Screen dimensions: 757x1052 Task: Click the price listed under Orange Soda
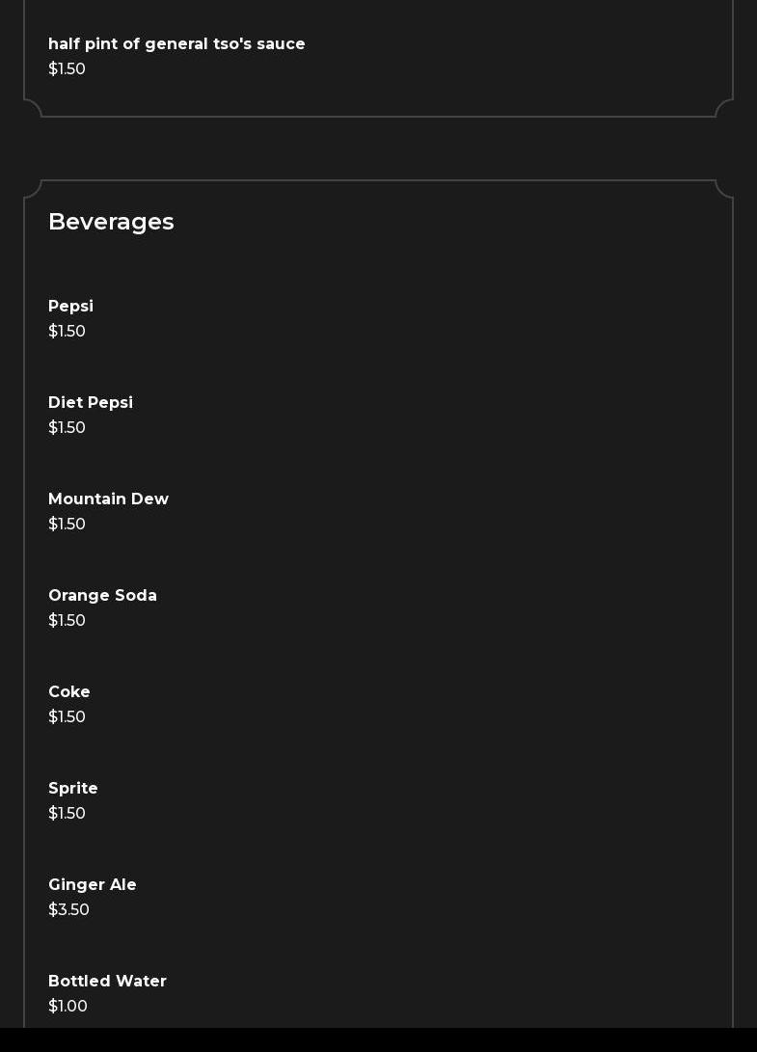click(67, 621)
